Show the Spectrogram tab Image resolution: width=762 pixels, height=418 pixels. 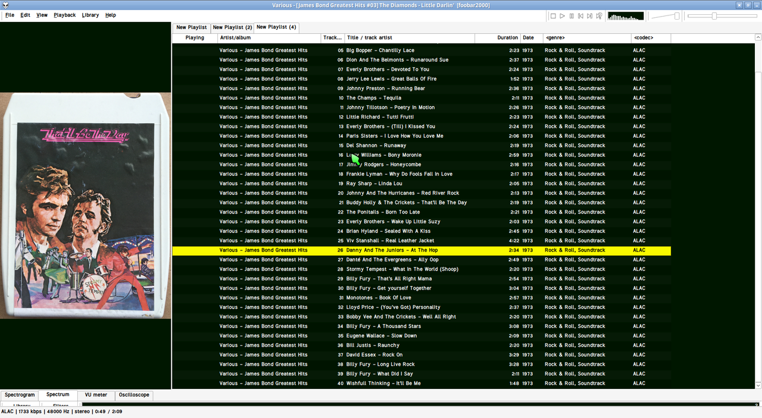tap(20, 395)
